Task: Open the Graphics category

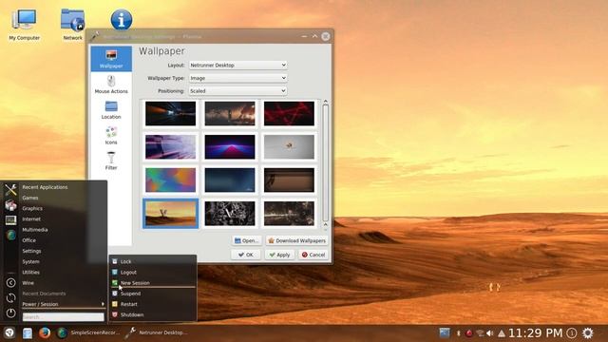Action: pos(32,209)
